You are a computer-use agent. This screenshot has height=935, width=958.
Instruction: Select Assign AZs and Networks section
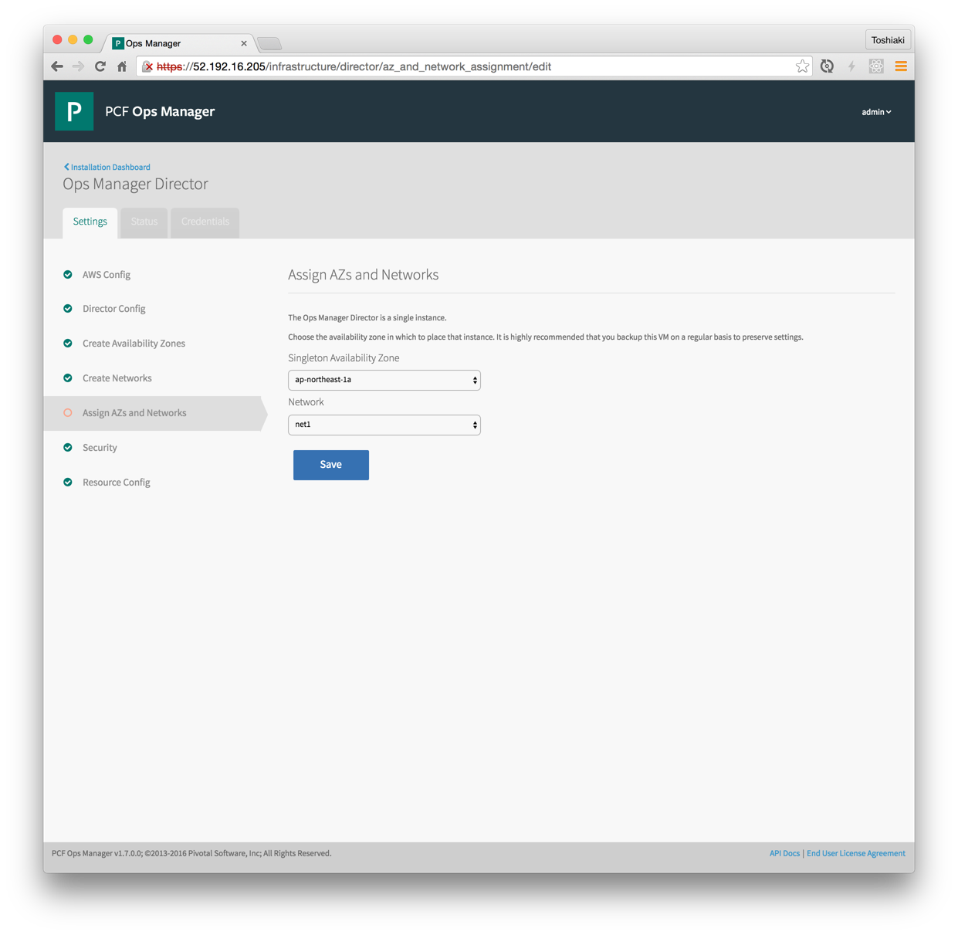point(134,413)
